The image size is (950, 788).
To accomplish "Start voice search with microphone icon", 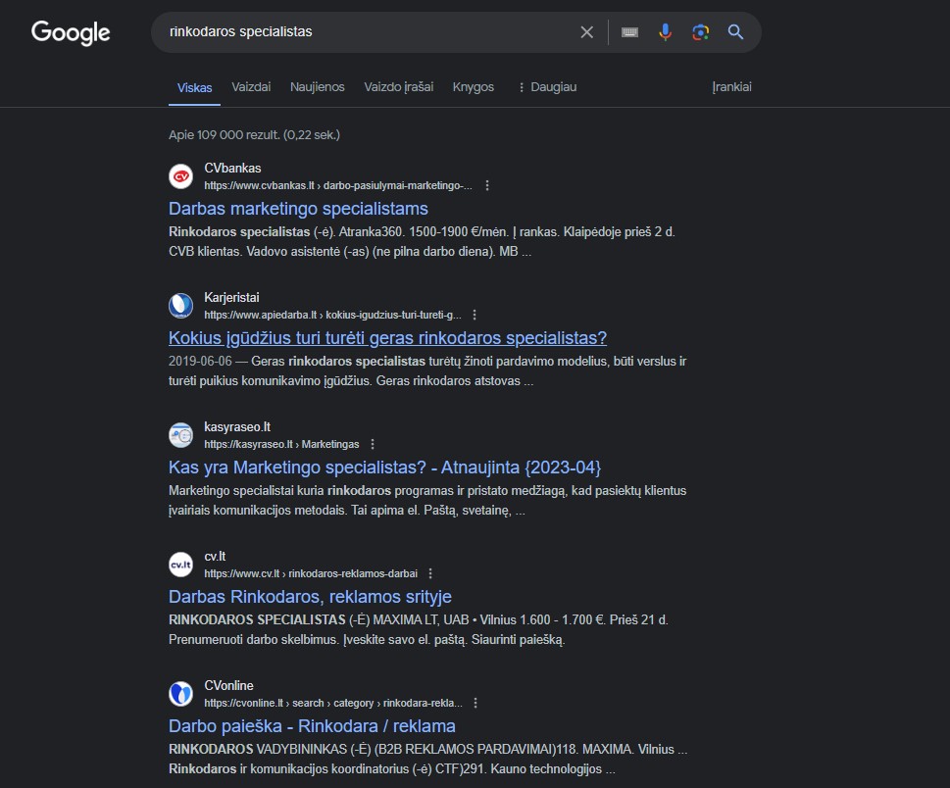I will pos(665,32).
